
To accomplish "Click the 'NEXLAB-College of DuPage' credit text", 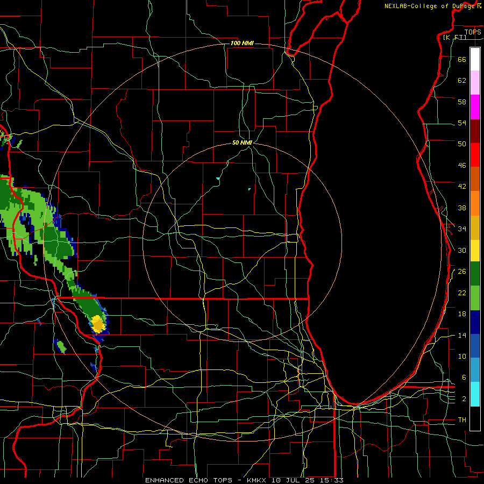I will point(429,6).
